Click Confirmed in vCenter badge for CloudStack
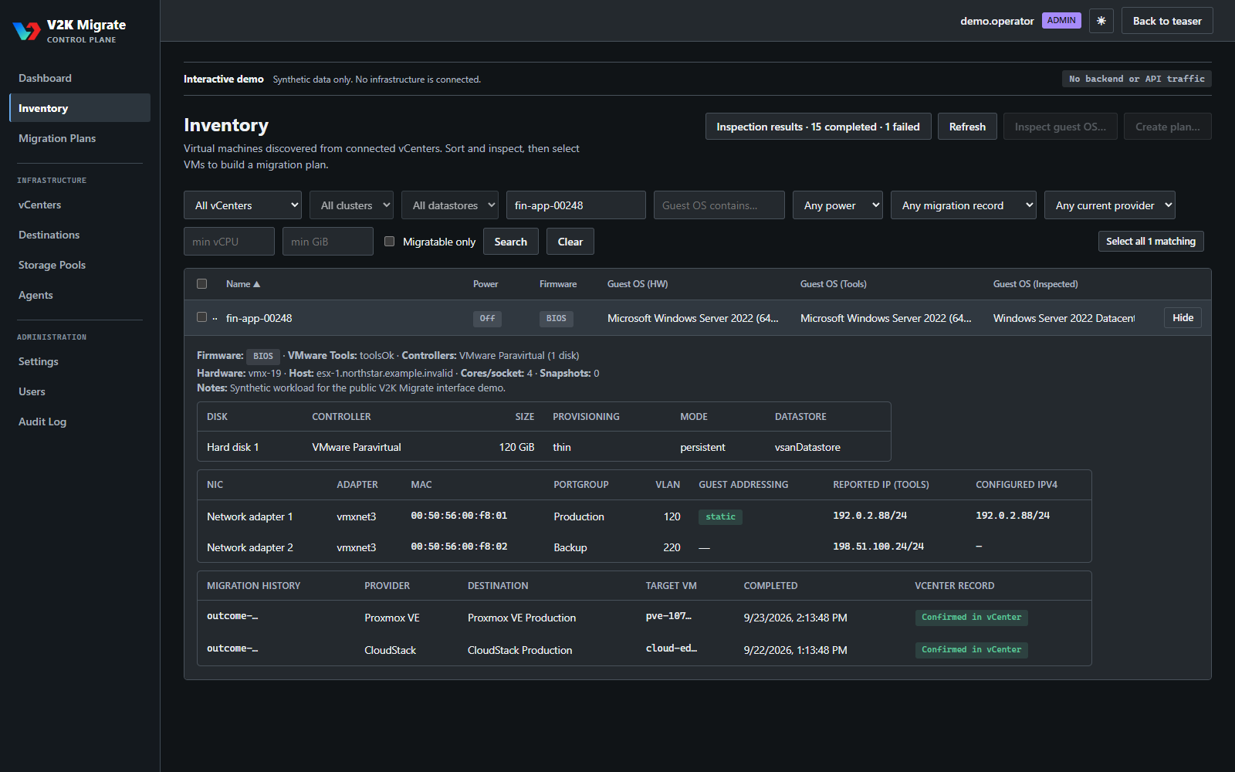This screenshot has width=1235, height=772. coord(971,649)
